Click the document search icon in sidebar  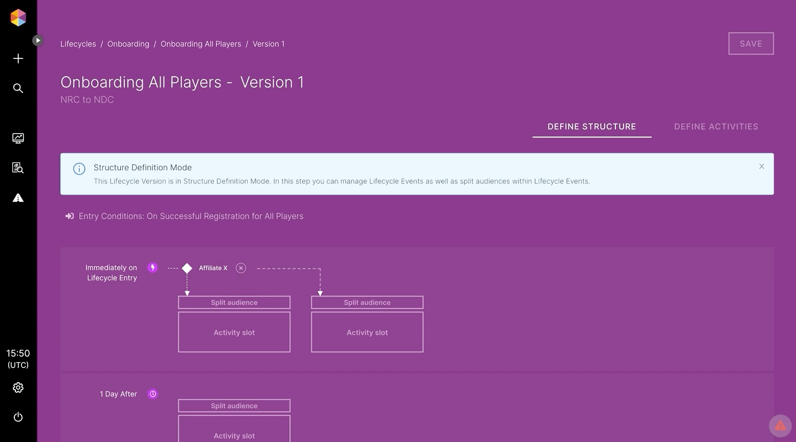point(18,168)
